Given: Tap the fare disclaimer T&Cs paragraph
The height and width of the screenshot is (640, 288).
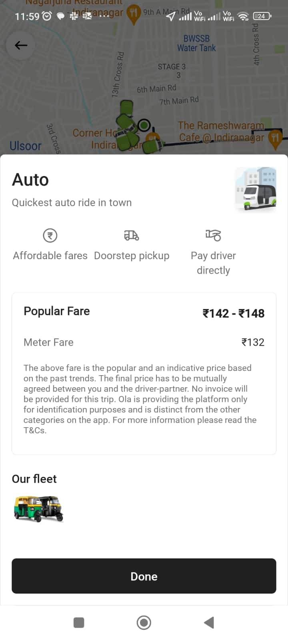Looking at the screenshot, I should tap(140, 399).
